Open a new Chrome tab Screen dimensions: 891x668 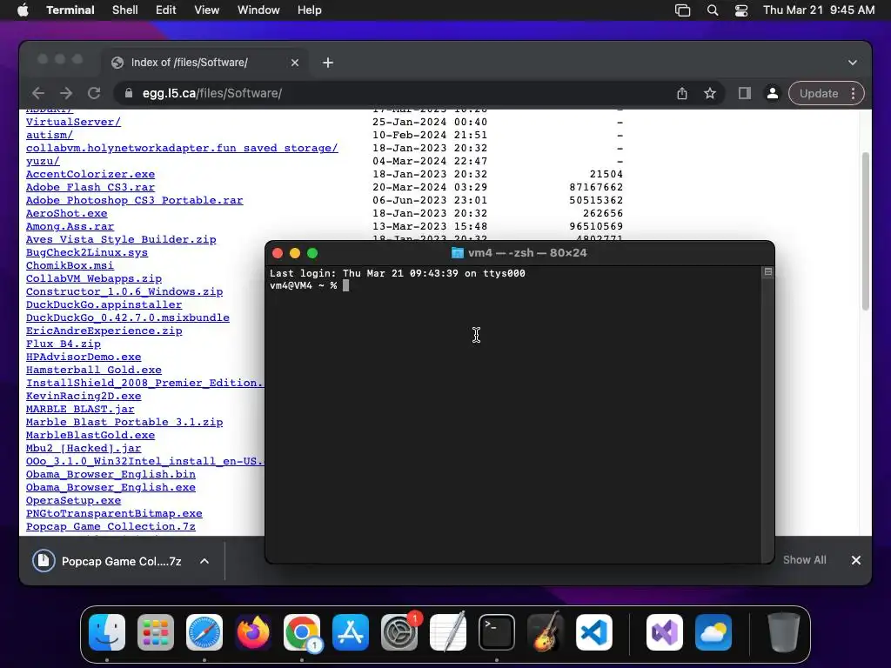tap(328, 63)
